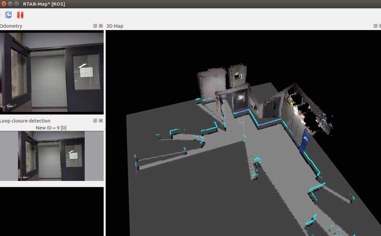This screenshot has height=236, width=381.
Task: Undock the Odometry panel via its float icon
Action: pos(95,26)
